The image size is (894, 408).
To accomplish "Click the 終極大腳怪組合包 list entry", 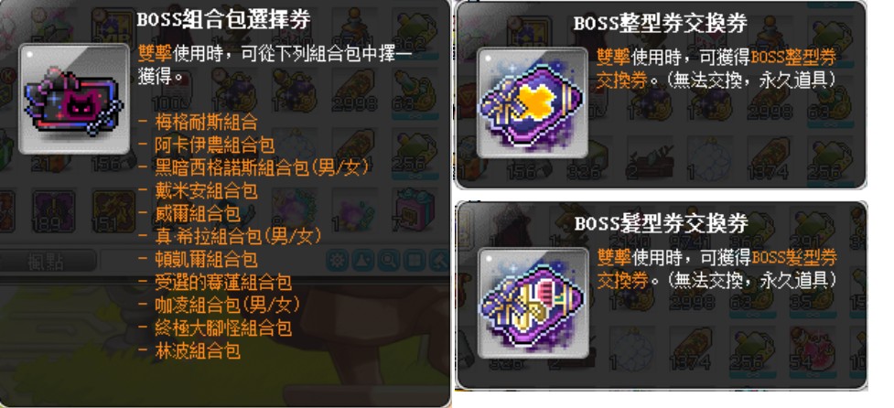I will 223,327.
